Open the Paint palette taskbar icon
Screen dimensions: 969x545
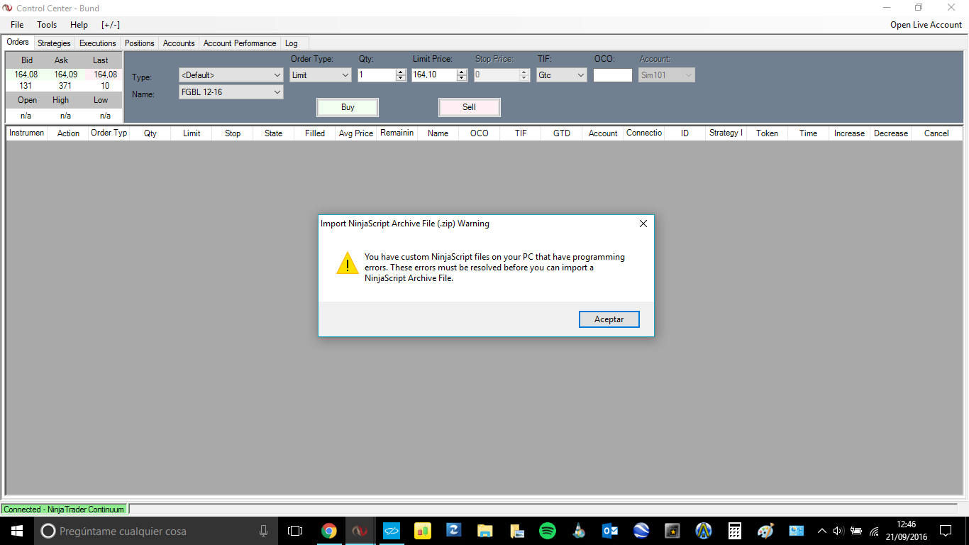(x=765, y=531)
